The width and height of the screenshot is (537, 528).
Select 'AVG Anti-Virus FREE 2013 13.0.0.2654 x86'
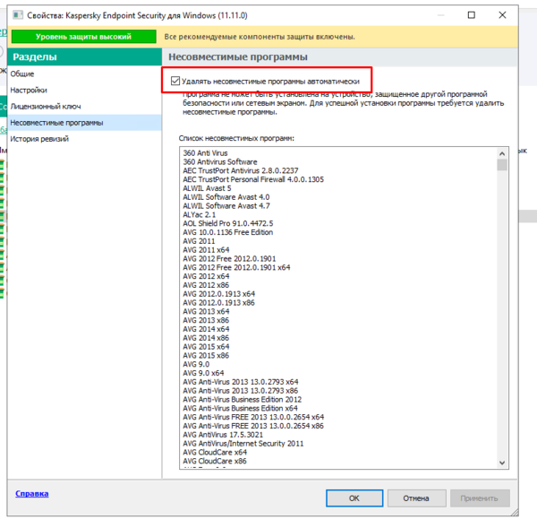(253, 426)
